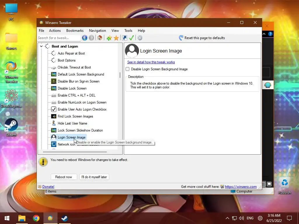Image resolution: width=299 pixels, height=224 pixels.
Task: Collapse the Boot and Logon tree group
Action: 41,46
